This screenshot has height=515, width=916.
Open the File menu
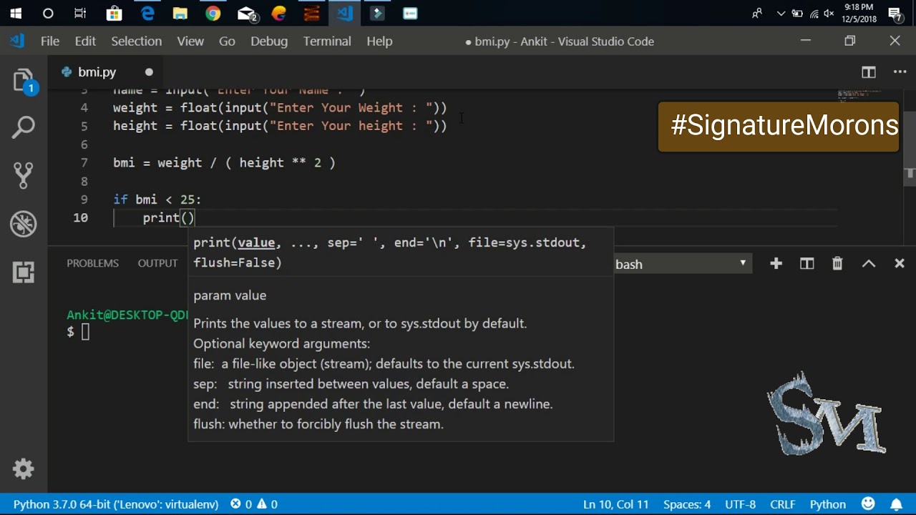tap(50, 41)
